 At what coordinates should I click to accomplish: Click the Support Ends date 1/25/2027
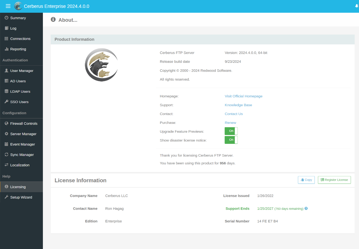tap(265, 208)
